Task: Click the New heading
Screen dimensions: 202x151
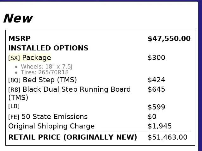Action: (x=18, y=18)
